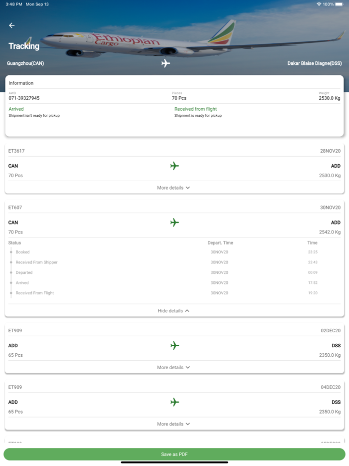349x466 pixels.
Task: Select the AWB number 071-39327945
Action: tap(24, 98)
